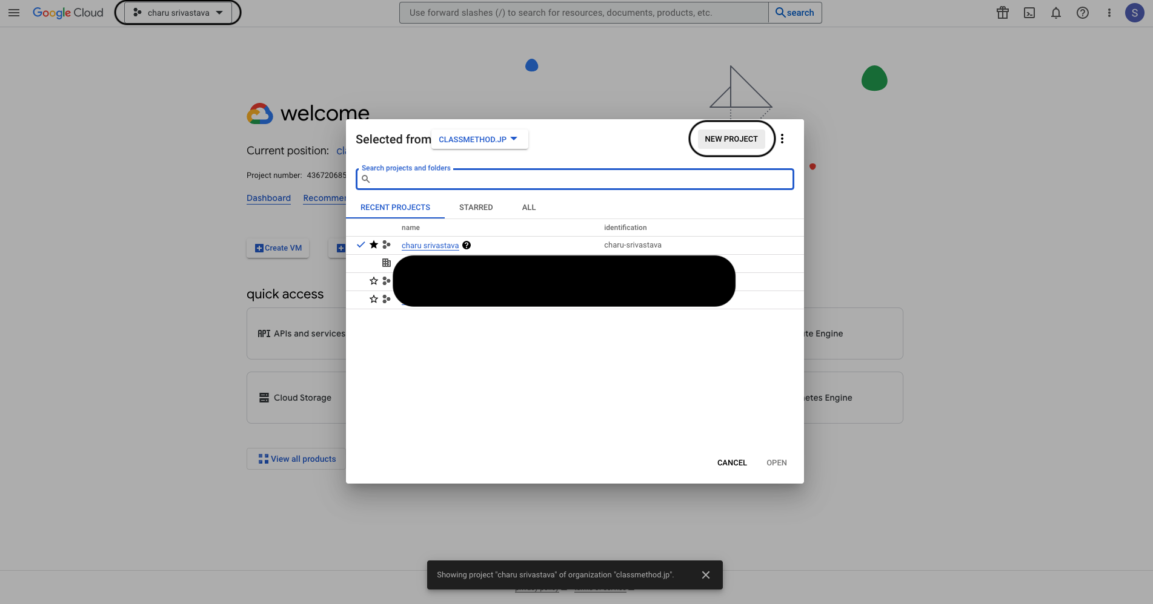Screen dimensions: 1153x604
Task: Click the profile avatar with letter S
Action: tap(1134, 13)
